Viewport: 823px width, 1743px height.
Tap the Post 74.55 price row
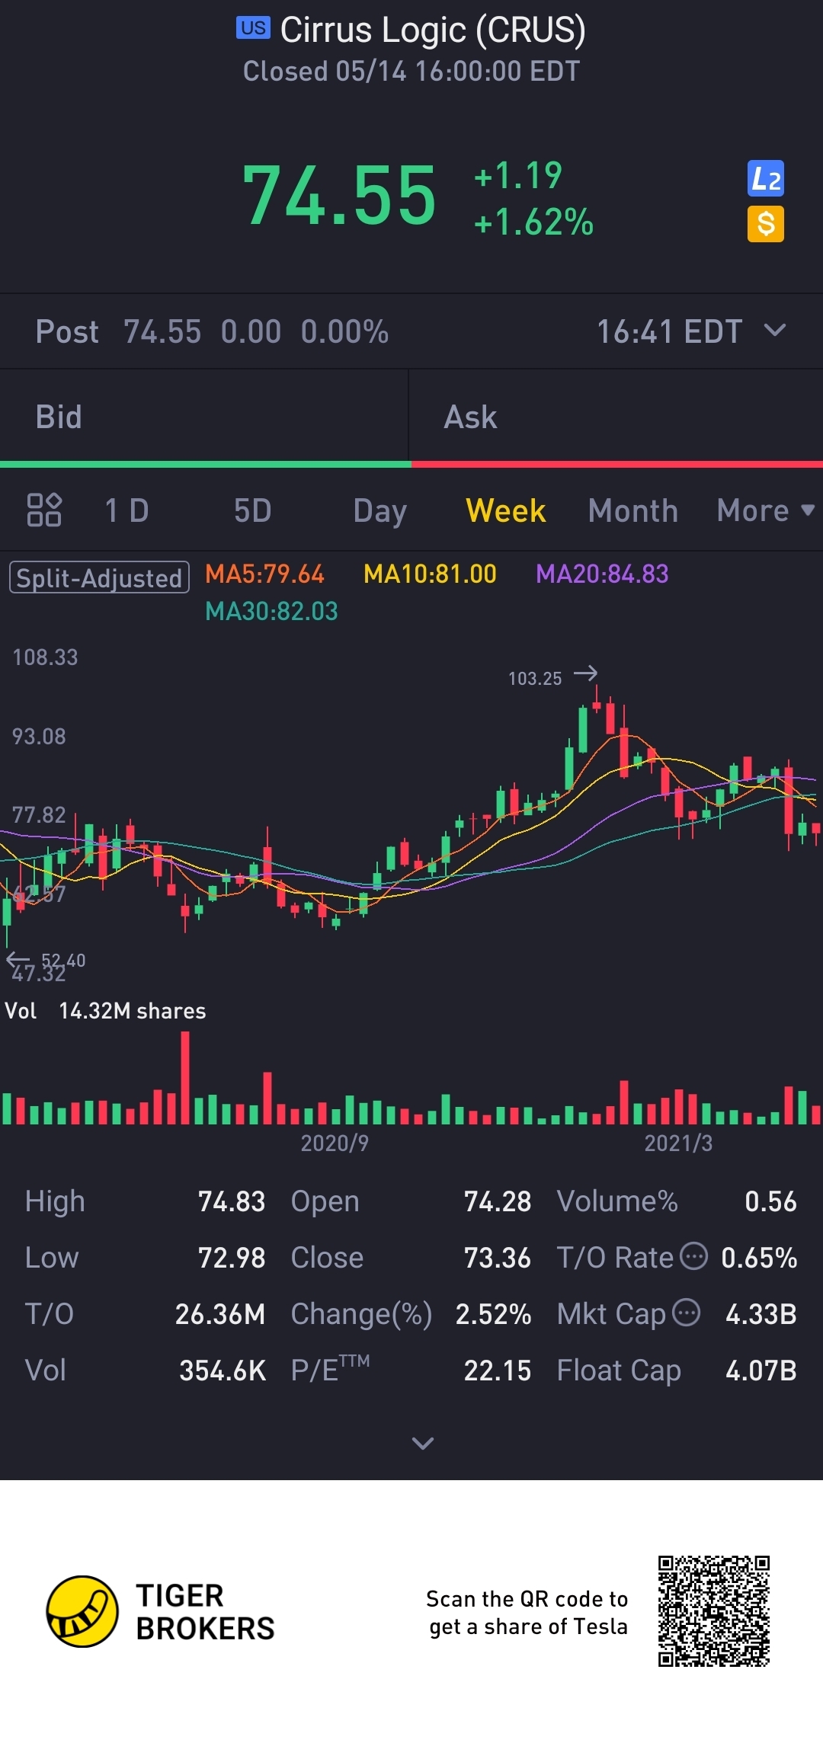click(x=411, y=331)
